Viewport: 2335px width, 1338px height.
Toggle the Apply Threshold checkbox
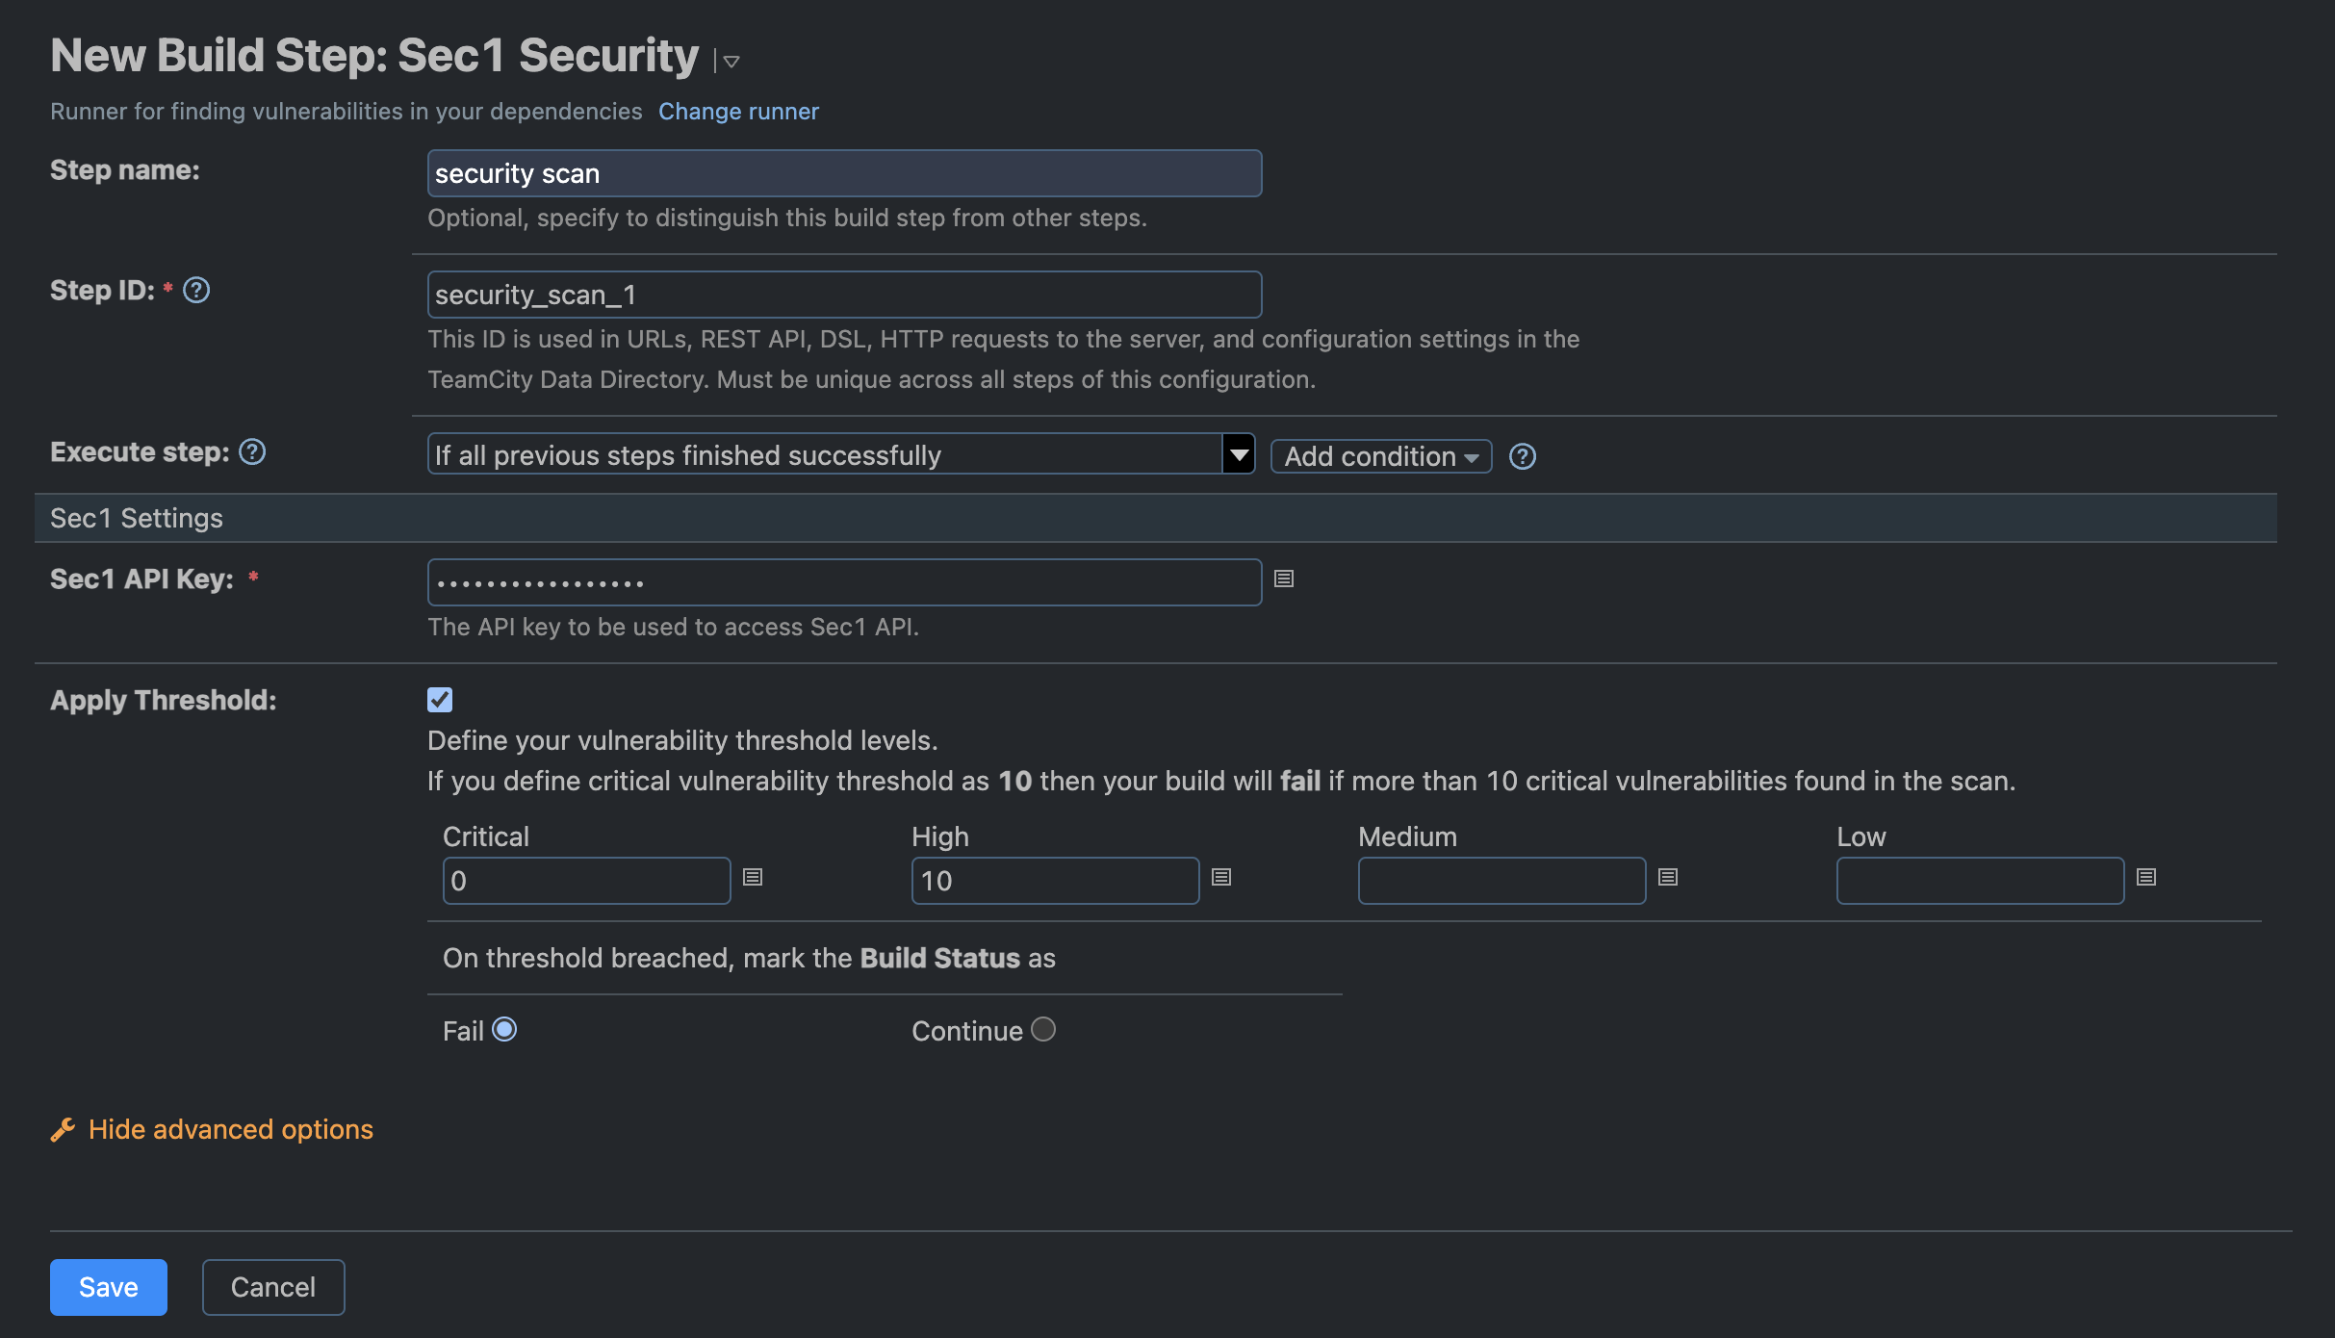[440, 700]
